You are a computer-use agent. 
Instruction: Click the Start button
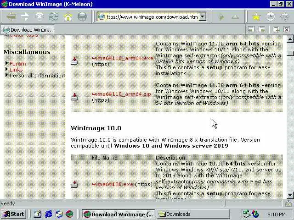[x=13, y=214]
